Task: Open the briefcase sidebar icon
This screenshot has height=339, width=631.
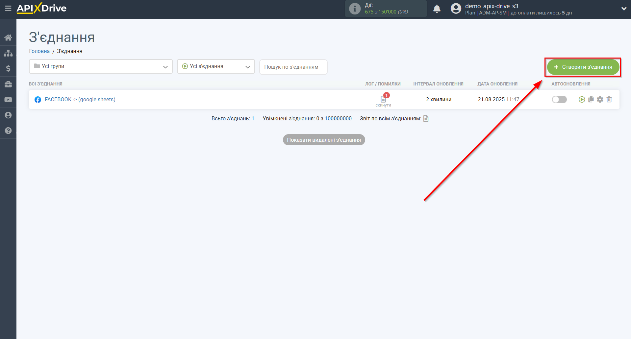Action: pyautogui.click(x=8, y=84)
